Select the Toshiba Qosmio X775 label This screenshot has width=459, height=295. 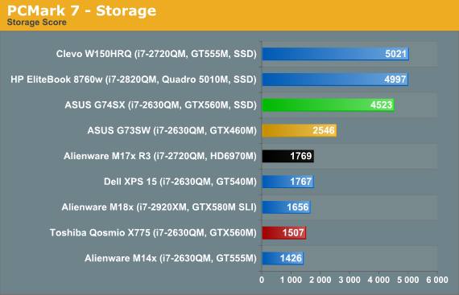153,233
